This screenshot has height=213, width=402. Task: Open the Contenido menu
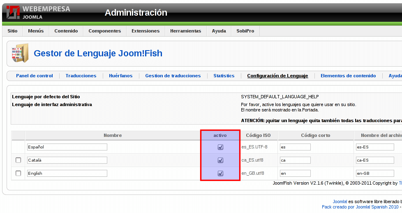(x=66, y=31)
